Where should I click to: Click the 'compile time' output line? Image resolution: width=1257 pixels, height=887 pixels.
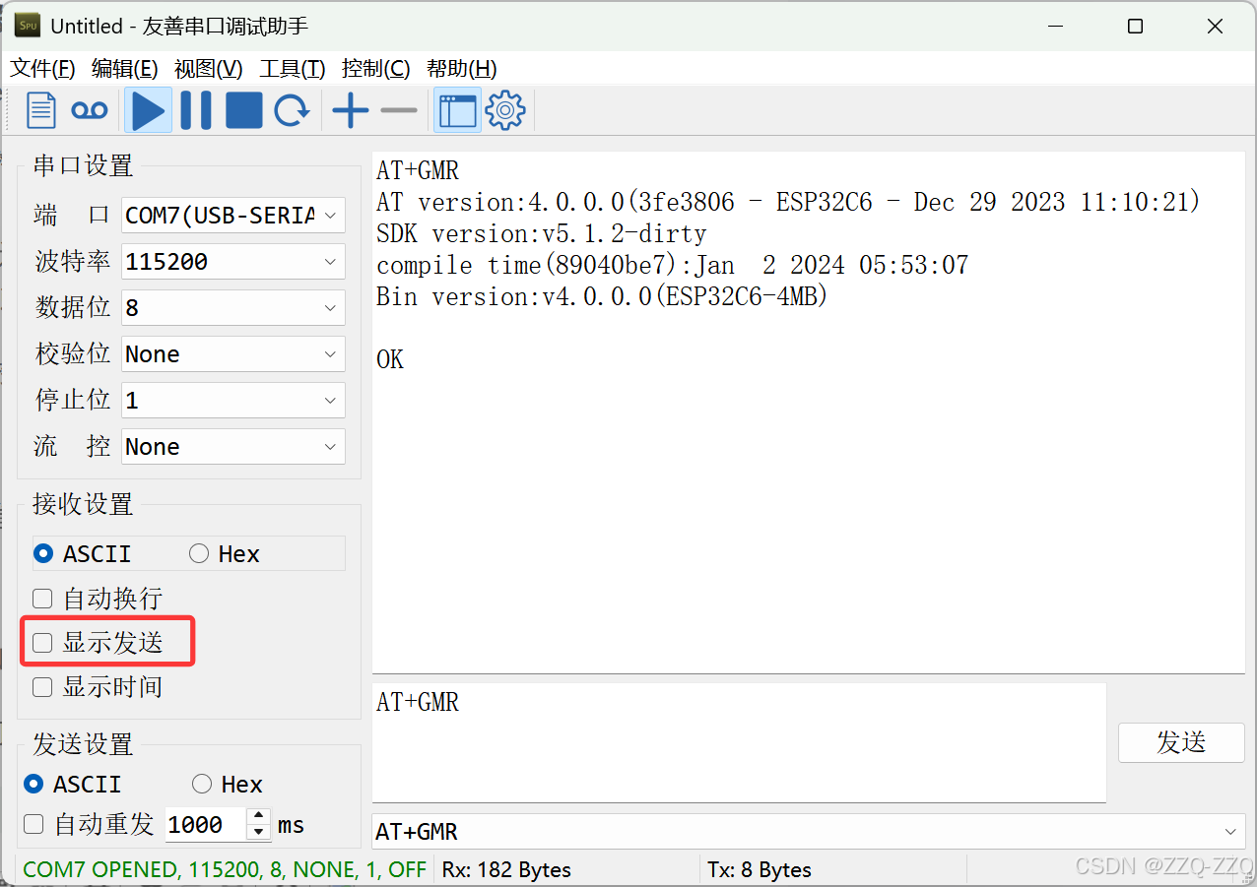coord(672,266)
